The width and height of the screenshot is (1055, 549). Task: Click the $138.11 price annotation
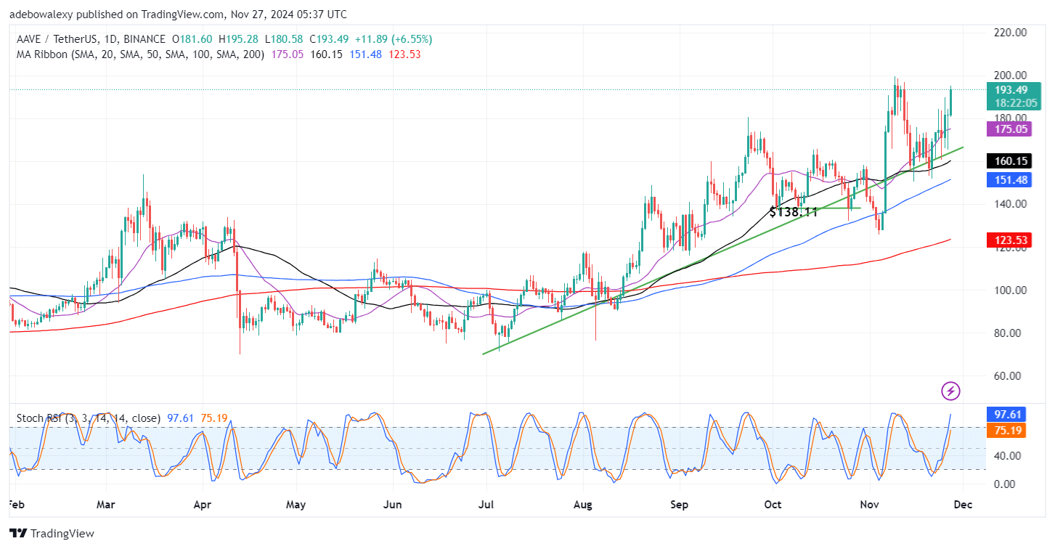click(x=794, y=212)
